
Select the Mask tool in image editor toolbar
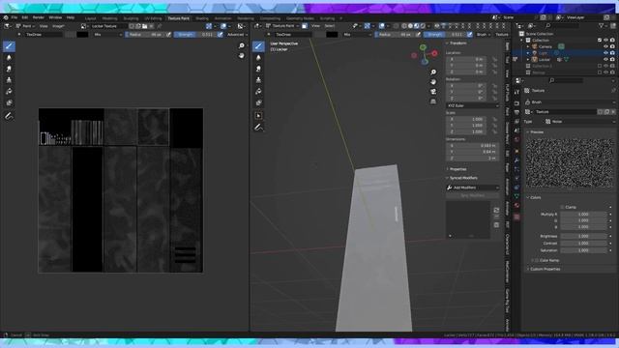point(9,103)
